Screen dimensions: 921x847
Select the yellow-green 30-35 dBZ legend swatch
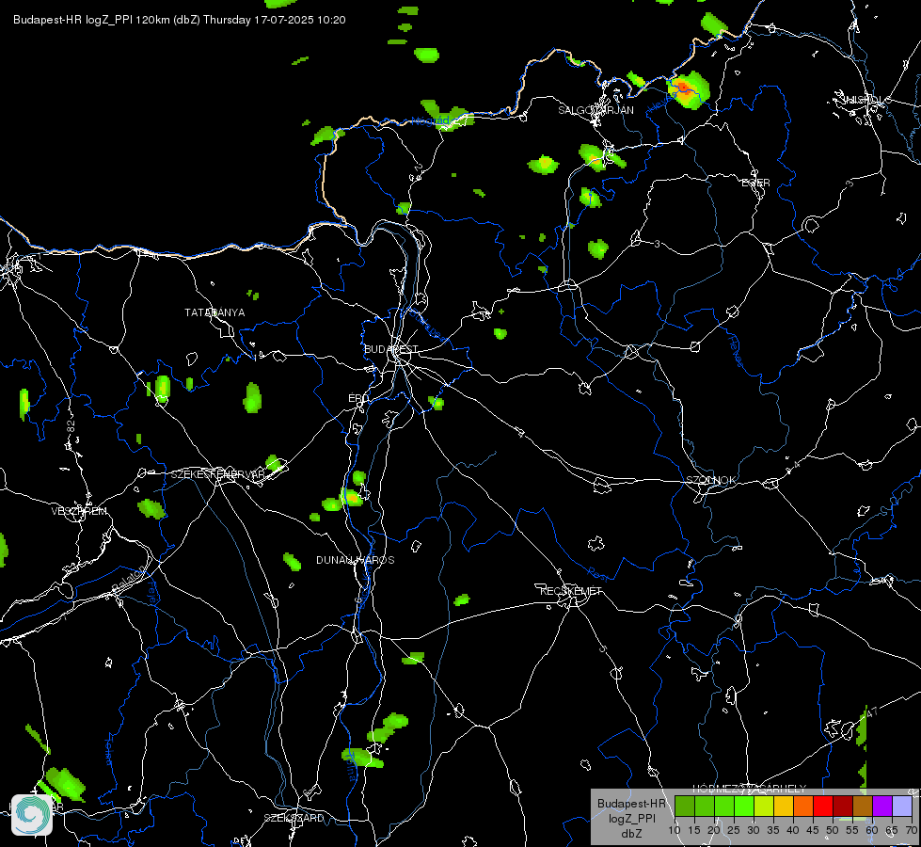click(764, 806)
